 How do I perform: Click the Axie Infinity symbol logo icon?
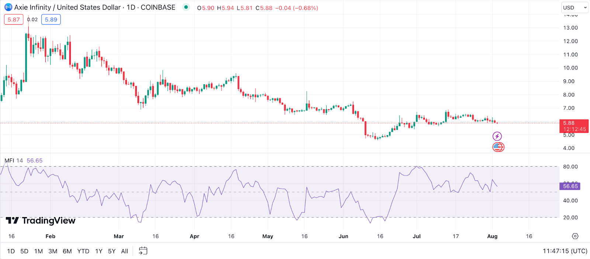(x=8, y=7)
